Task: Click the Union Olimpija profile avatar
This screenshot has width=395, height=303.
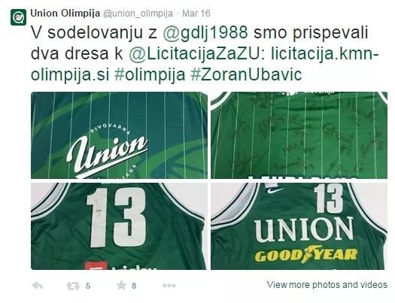Action: pyautogui.click(x=18, y=17)
